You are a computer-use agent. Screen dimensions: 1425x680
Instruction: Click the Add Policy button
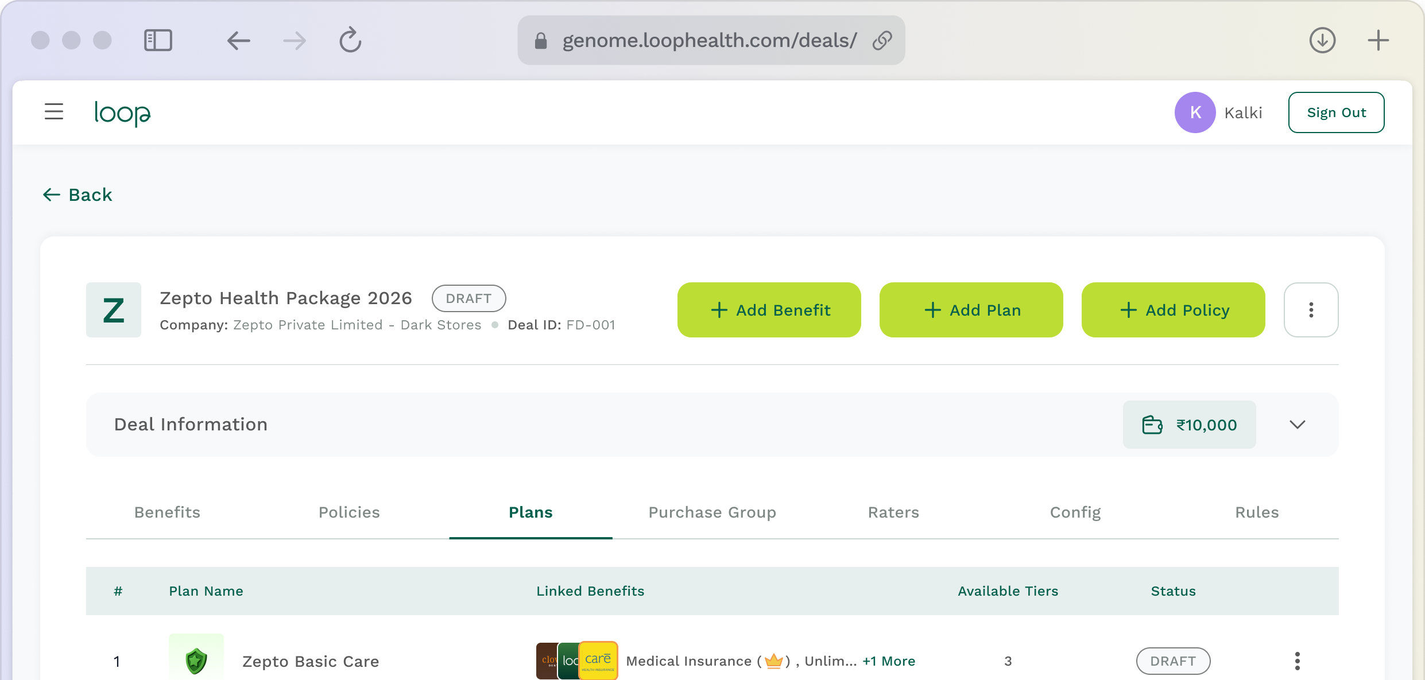click(1174, 310)
